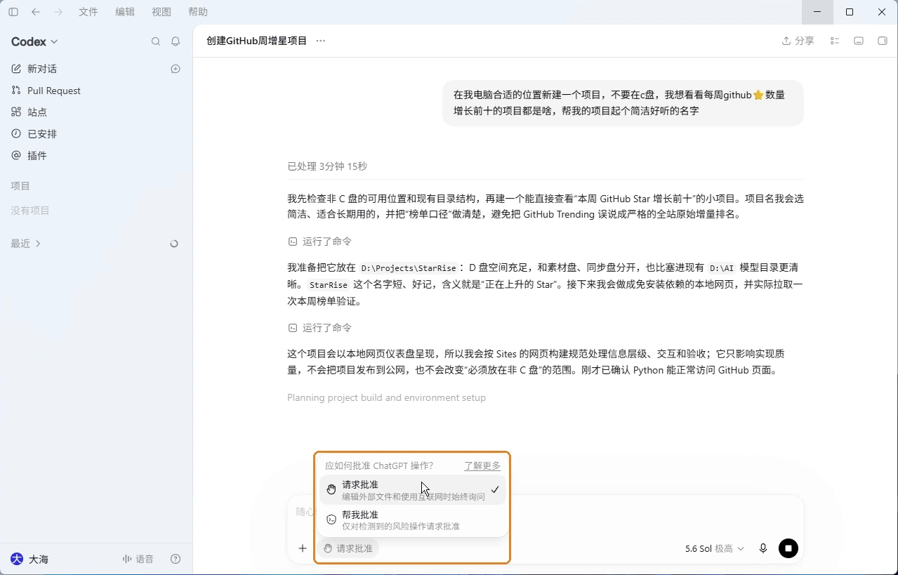
Task: Click the microphone dictation icon
Action: tap(763, 548)
